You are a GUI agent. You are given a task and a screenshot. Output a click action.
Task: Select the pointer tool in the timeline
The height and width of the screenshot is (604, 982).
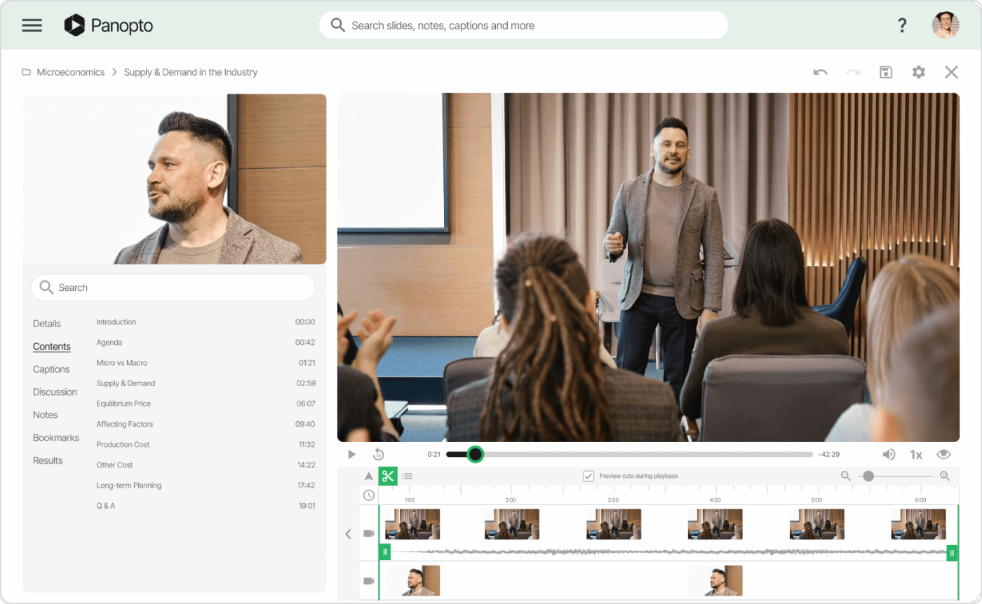click(x=369, y=476)
